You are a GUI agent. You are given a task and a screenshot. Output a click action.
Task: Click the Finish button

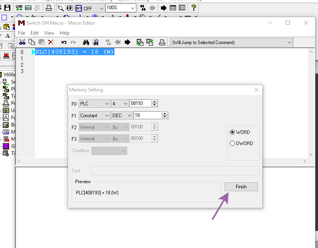(241, 187)
